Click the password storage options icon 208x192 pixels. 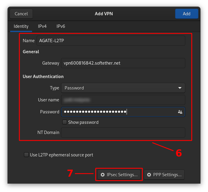180,112
